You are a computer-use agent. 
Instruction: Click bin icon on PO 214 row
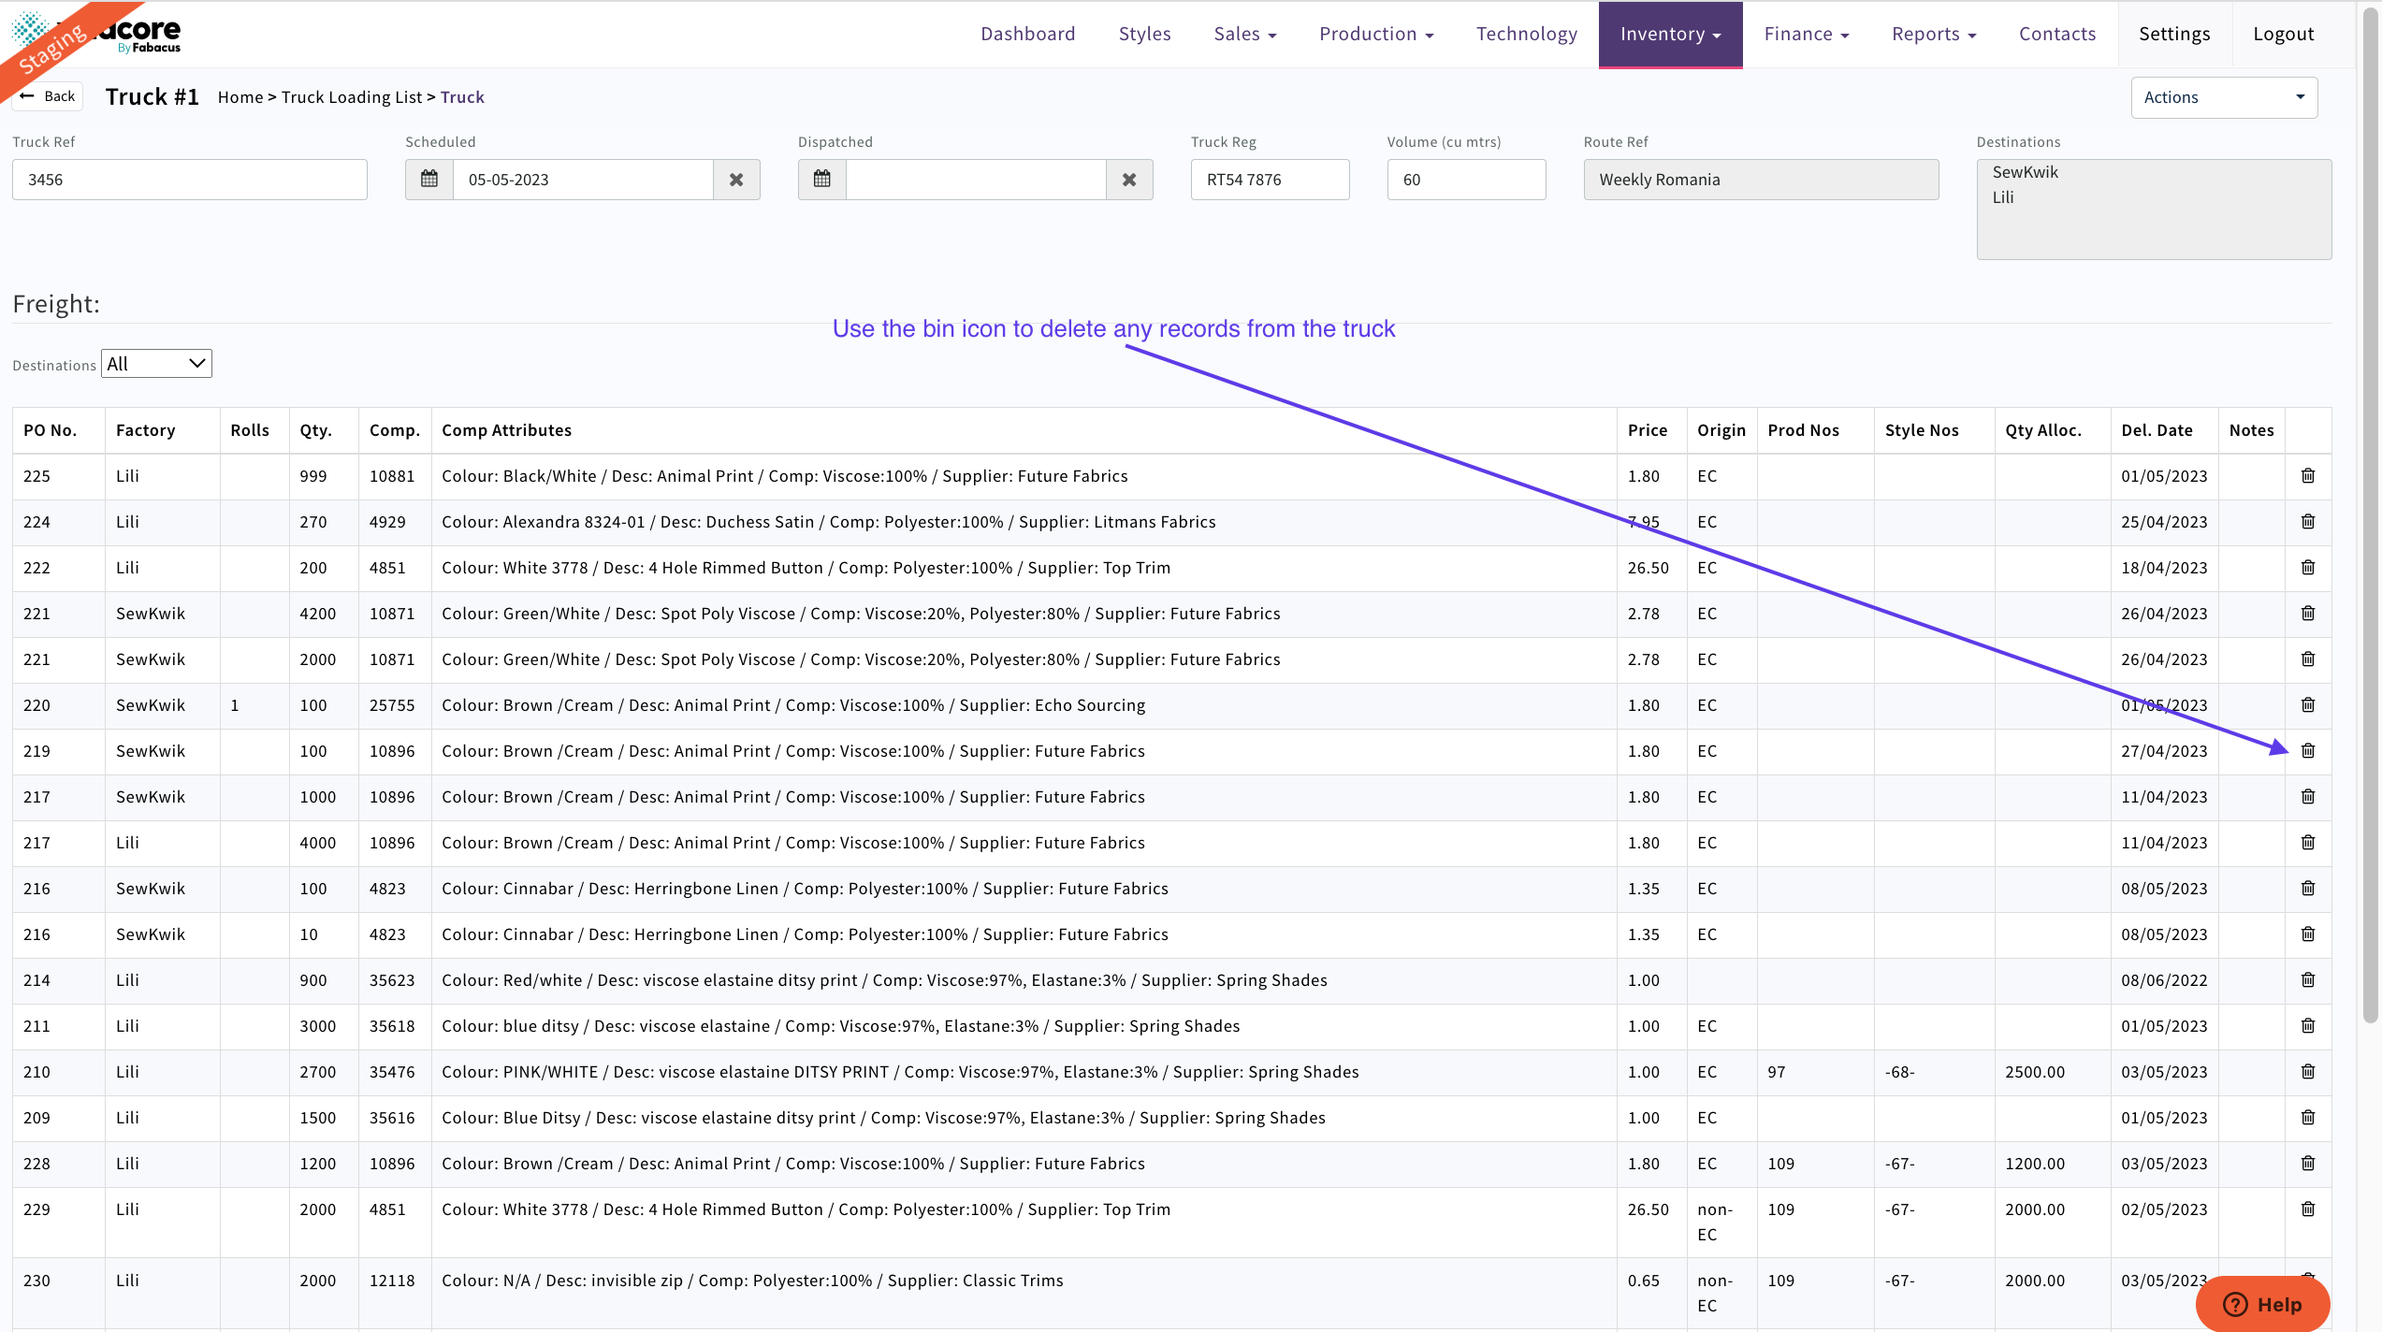pos(2308,980)
